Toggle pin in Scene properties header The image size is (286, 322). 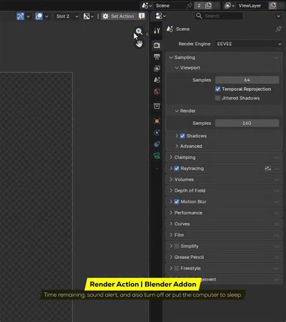(x=279, y=29)
